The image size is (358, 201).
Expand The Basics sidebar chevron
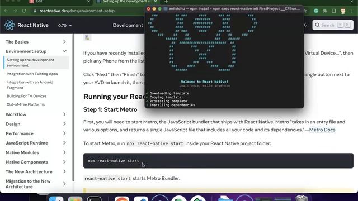click(64, 42)
